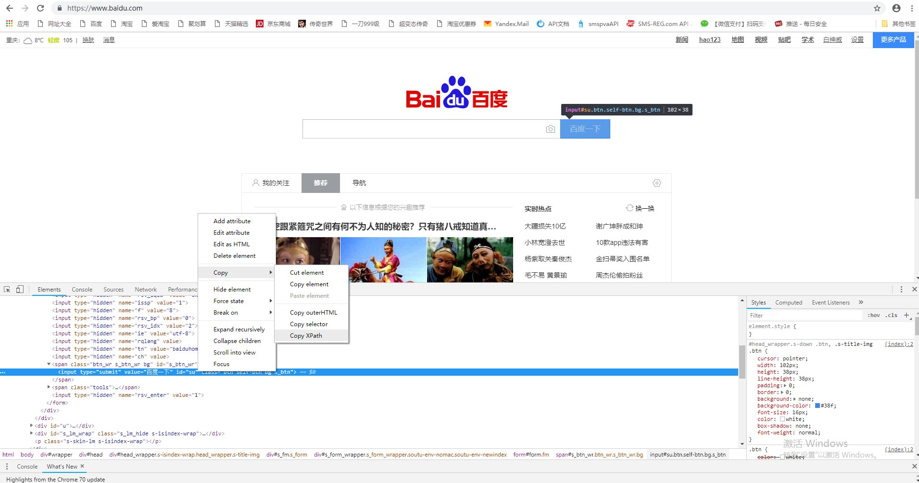Bookmark this page with the star icon

(x=877, y=8)
